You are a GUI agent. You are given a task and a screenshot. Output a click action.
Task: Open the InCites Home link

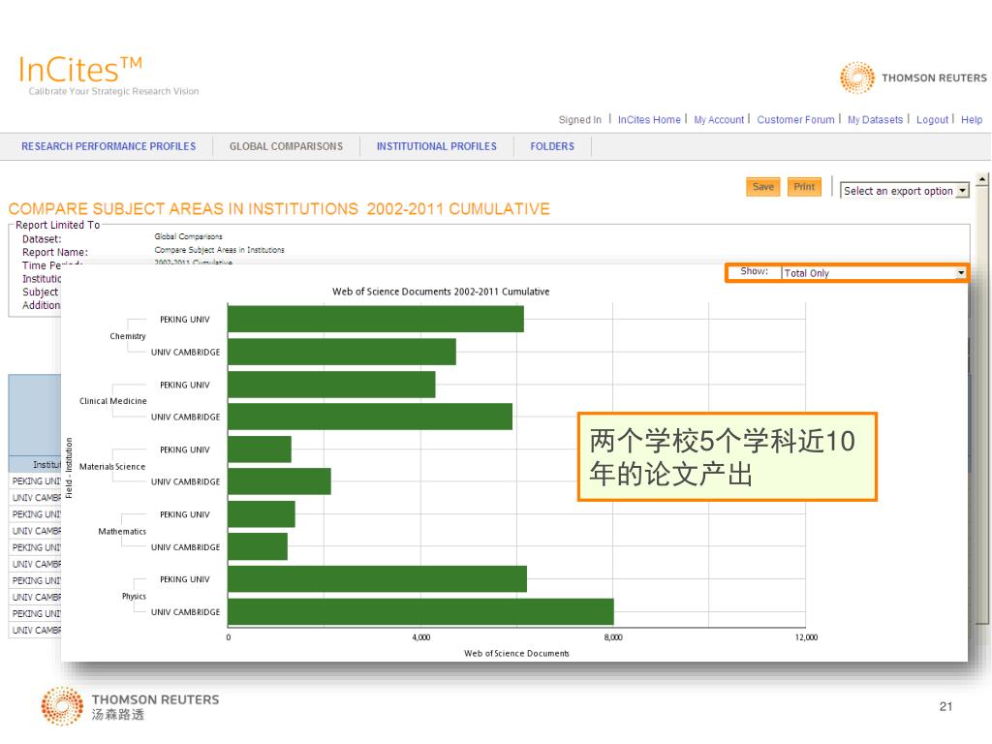[649, 119]
